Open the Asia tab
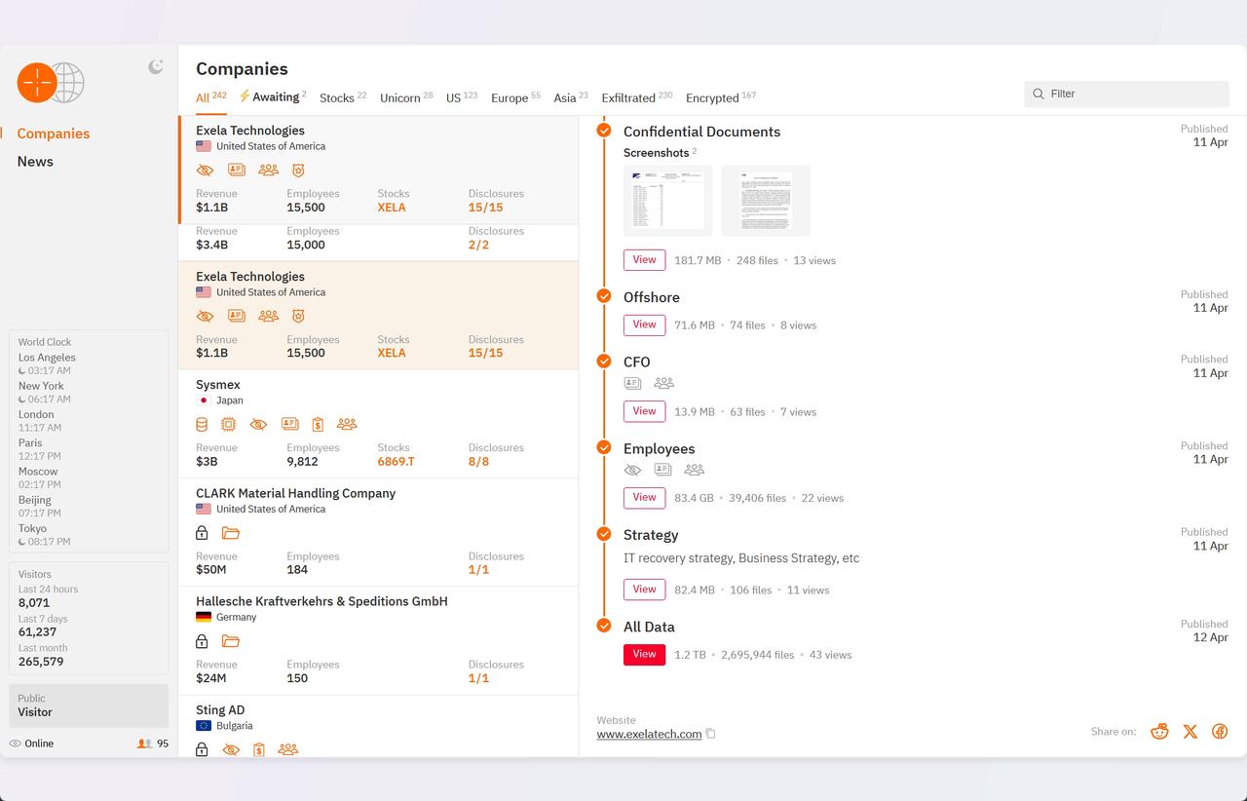This screenshot has height=801, width=1247. coord(571,97)
